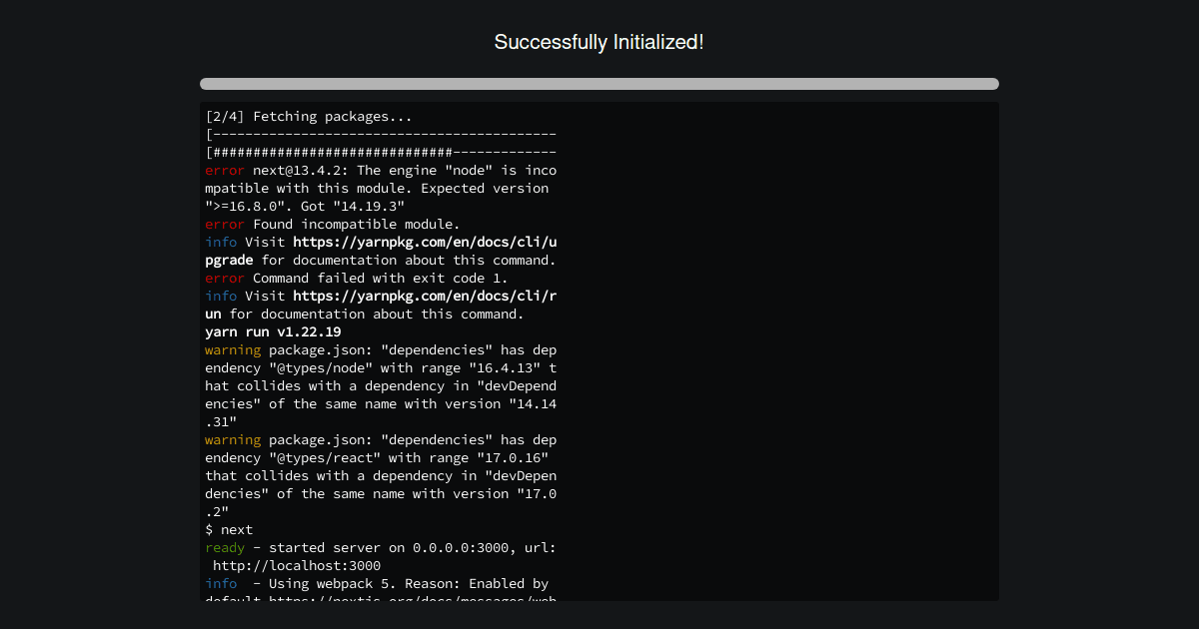Click the Got "14.19.3" node version text
The height and width of the screenshot is (629, 1199).
coord(352,207)
